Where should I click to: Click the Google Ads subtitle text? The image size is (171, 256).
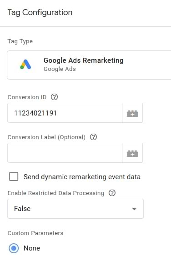tap(60, 69)
